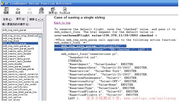Select web_save_header index entry
The image size is (180, 104).
(x=13, y=64)
